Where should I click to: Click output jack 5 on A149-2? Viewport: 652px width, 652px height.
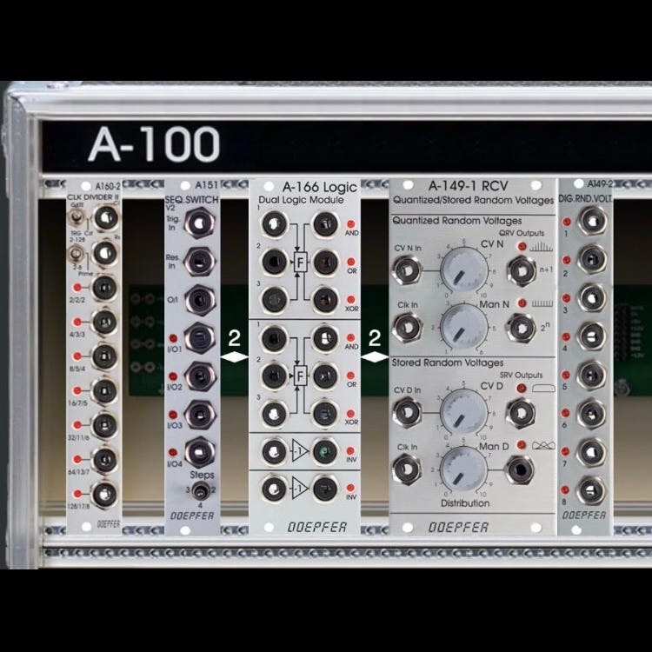(x=592, y=375)
